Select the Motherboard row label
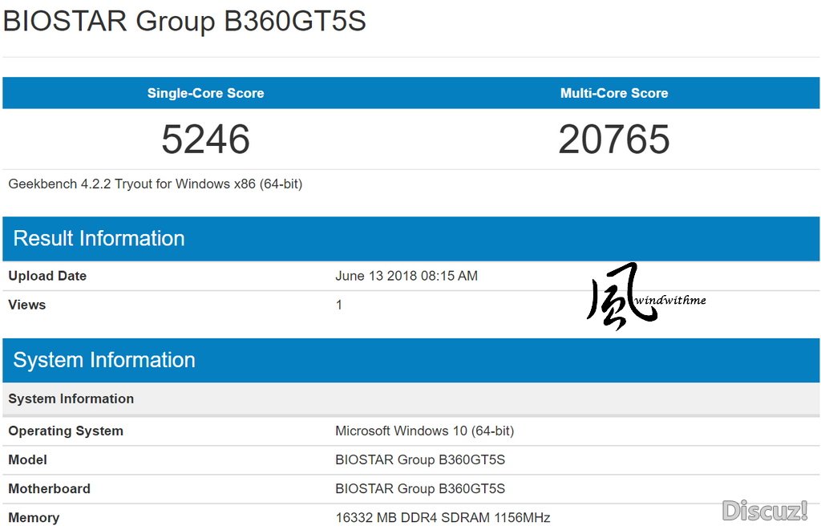The image size is (821, 530). (x=49, y=488)
